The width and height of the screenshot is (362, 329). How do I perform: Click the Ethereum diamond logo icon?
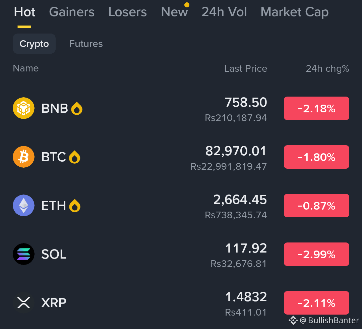[x=23, y=205]
